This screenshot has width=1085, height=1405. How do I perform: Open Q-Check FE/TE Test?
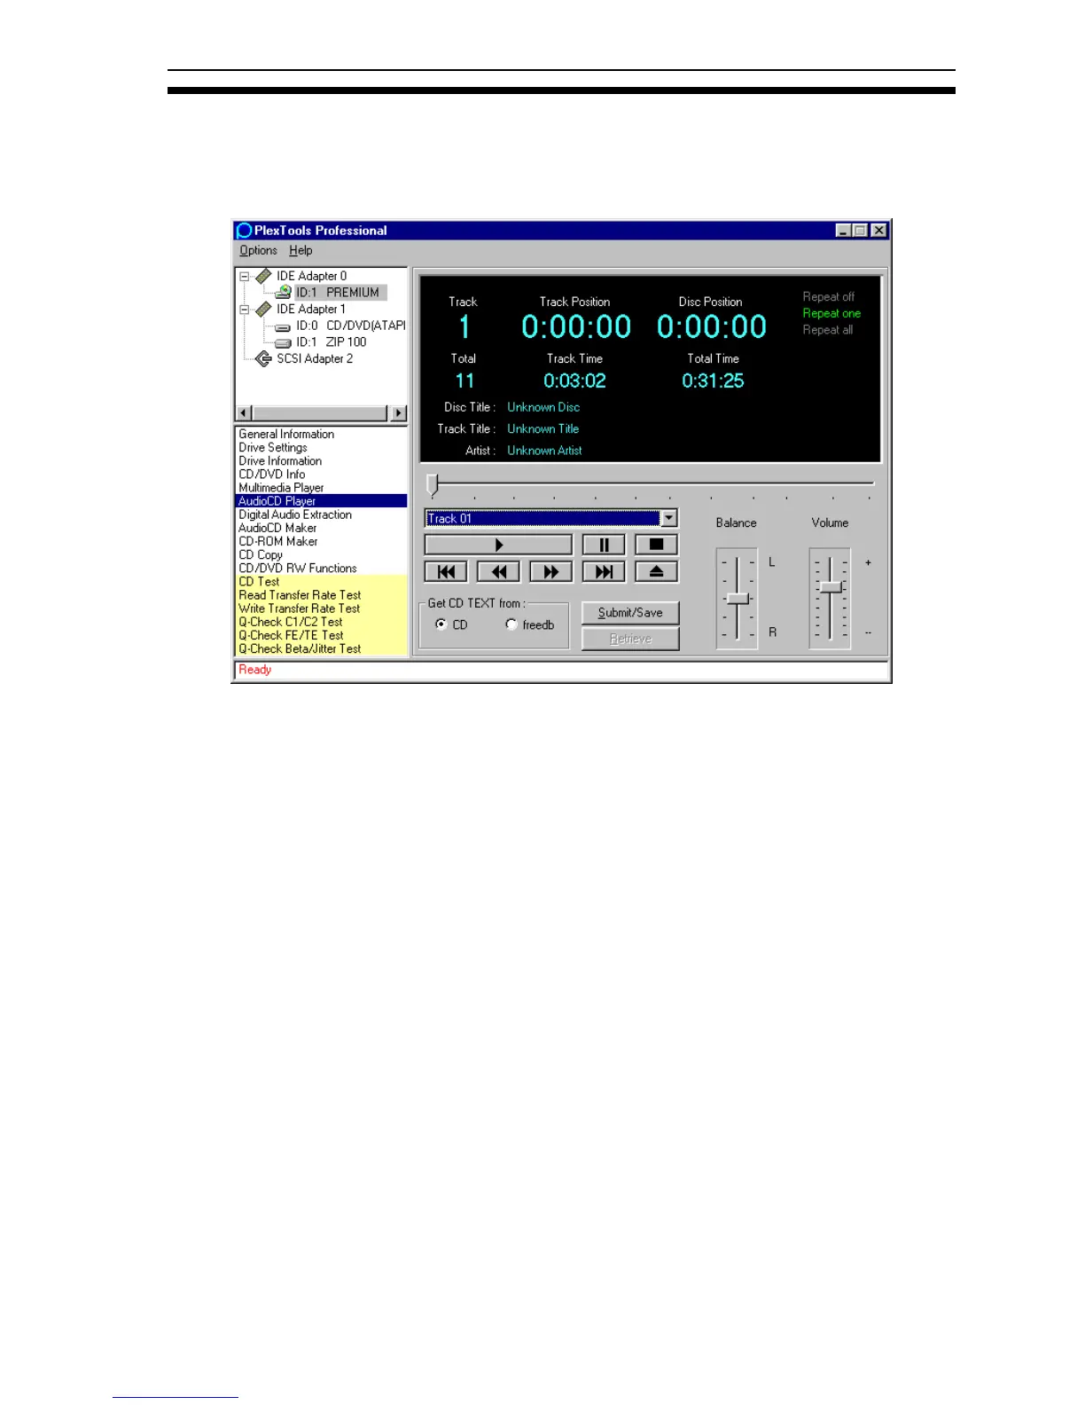click(x=291, y=635)
